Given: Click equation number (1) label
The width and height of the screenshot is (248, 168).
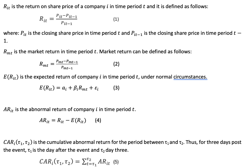Looking at the screenshot, I should 116,19.
